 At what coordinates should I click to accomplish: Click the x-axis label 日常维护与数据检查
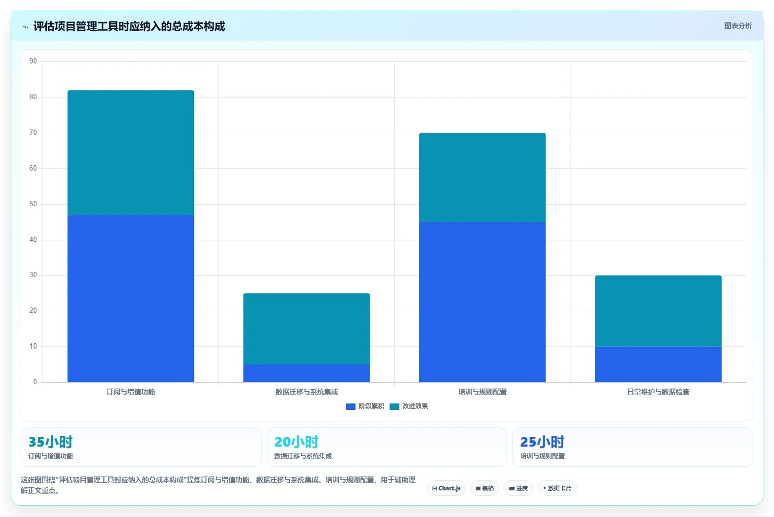click(x=658, y=392)
